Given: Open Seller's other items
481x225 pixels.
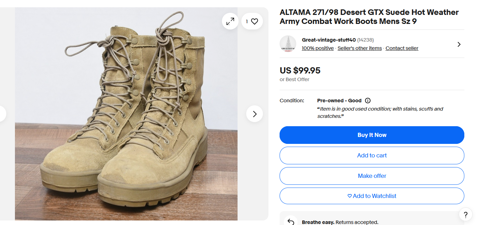Looking at the screenshot, I should click(359, 48).
